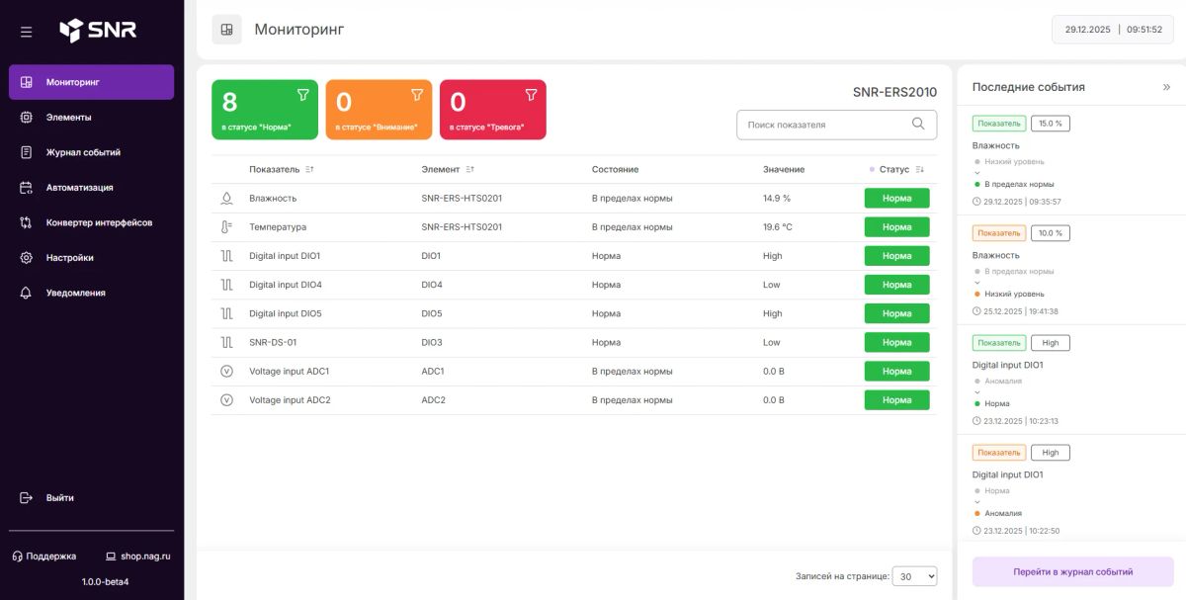Click the "19.6 °C" temperature value
The height and width of the screenshot is (600, 1186).
[778, 226]
